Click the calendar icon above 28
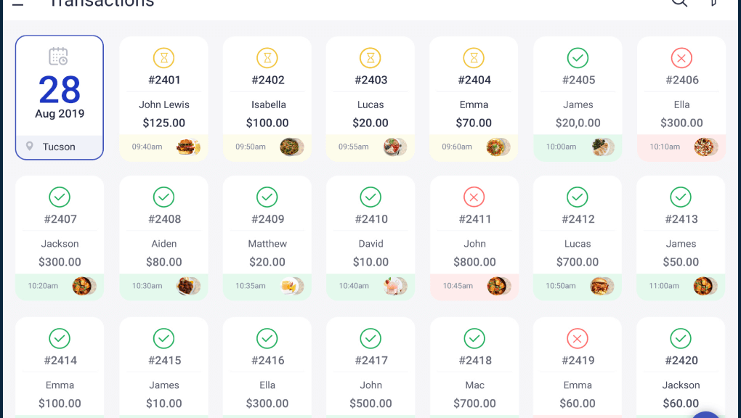The image size is (741, 418). (59, 56)
